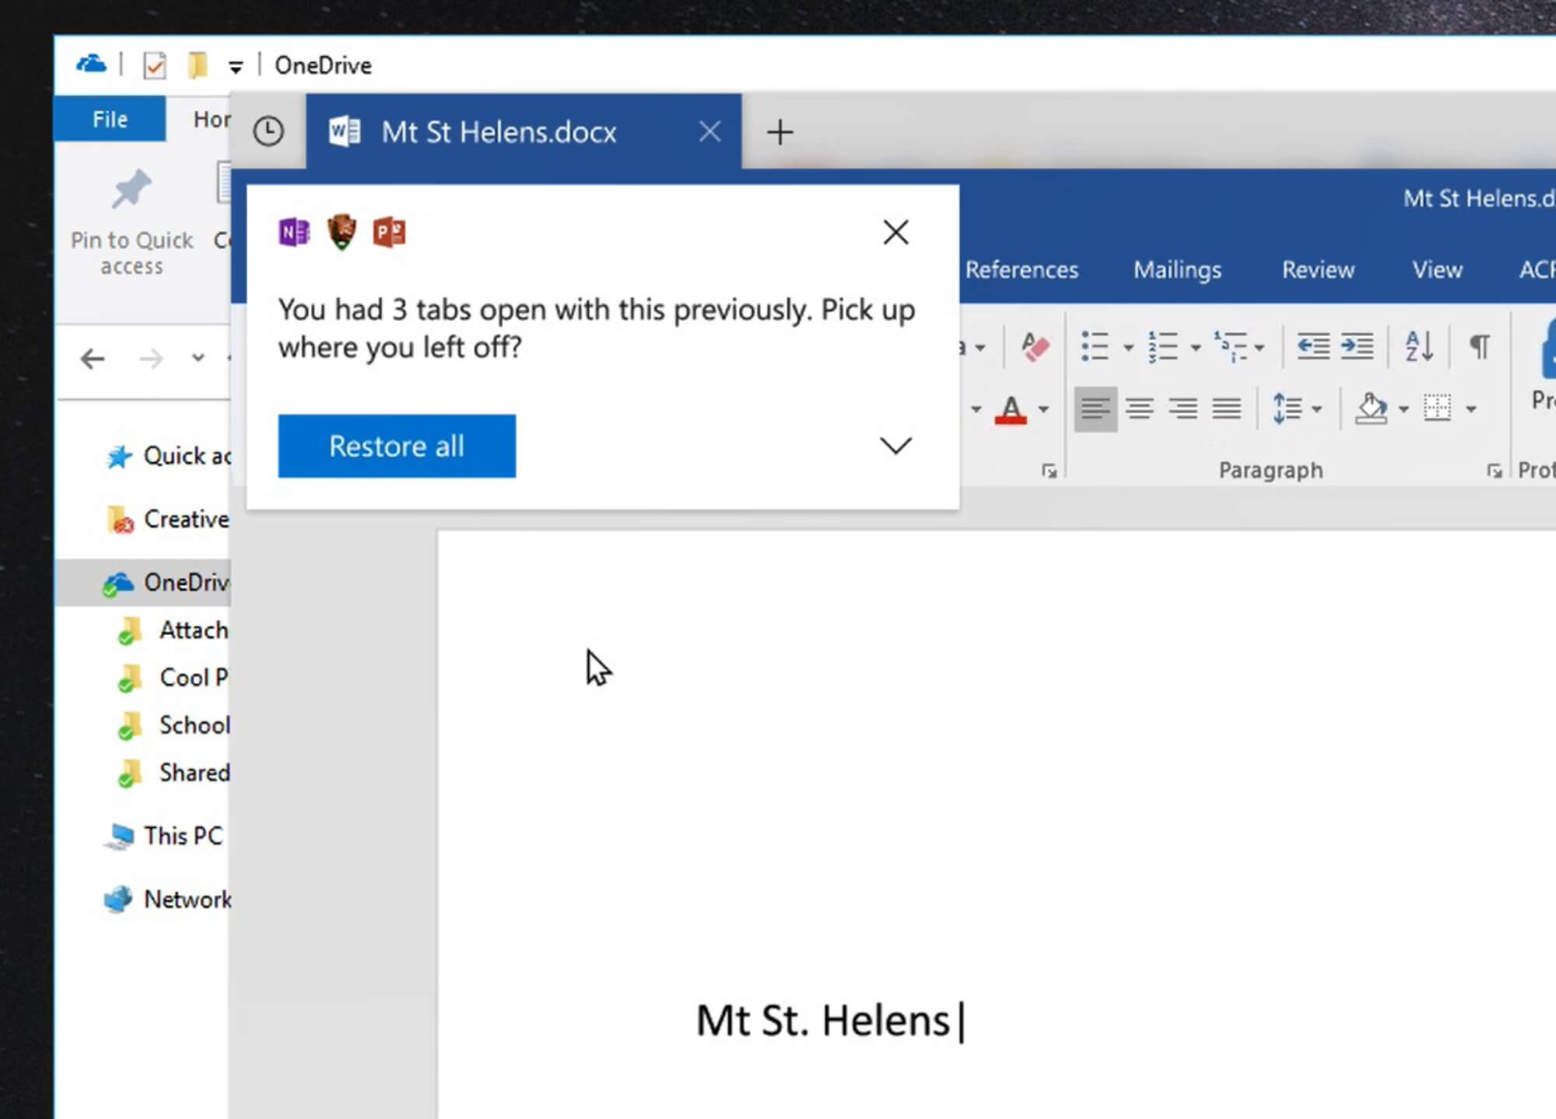1556x1119 pixels.
Task: Center align text
Action: pyautogui.click(x=1140, y=409)
